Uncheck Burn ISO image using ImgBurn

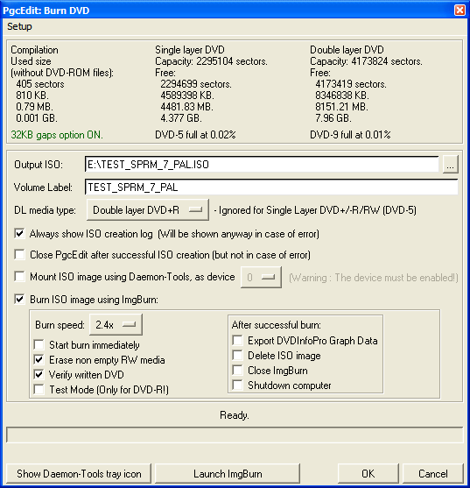coord(19,300)
